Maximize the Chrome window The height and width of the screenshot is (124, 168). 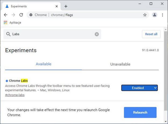pos(151,3)
